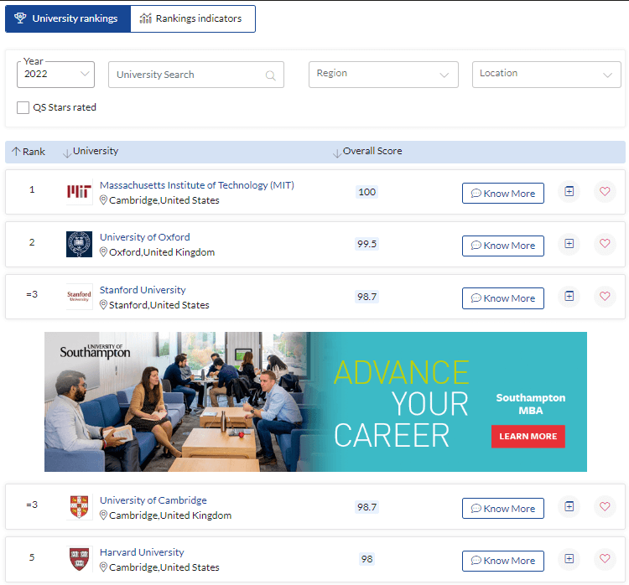The image size is (629, 585).
Task: Click the University of Oxford logo
Action: pos(79,244)
